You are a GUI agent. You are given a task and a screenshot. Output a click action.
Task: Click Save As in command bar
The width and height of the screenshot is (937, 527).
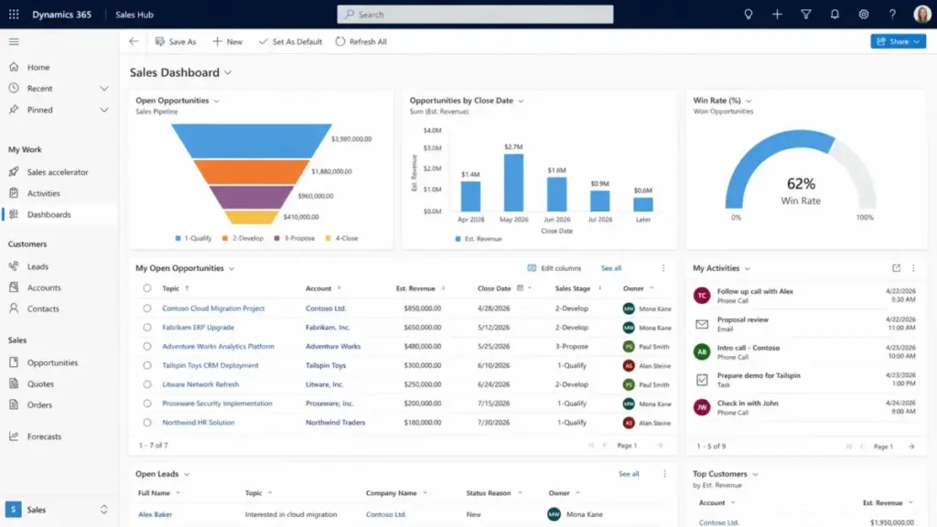(176, 42)
